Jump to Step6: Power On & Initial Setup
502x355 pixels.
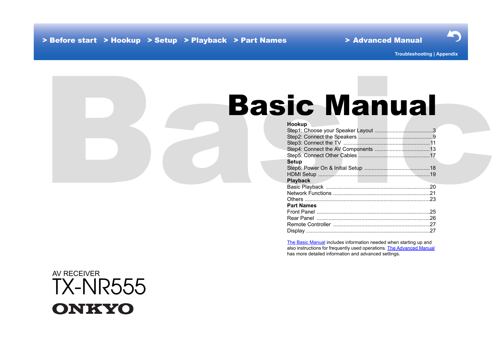tap(361, 168)
